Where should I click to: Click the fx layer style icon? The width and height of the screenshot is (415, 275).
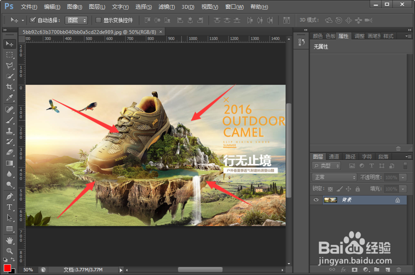point(343,270)
